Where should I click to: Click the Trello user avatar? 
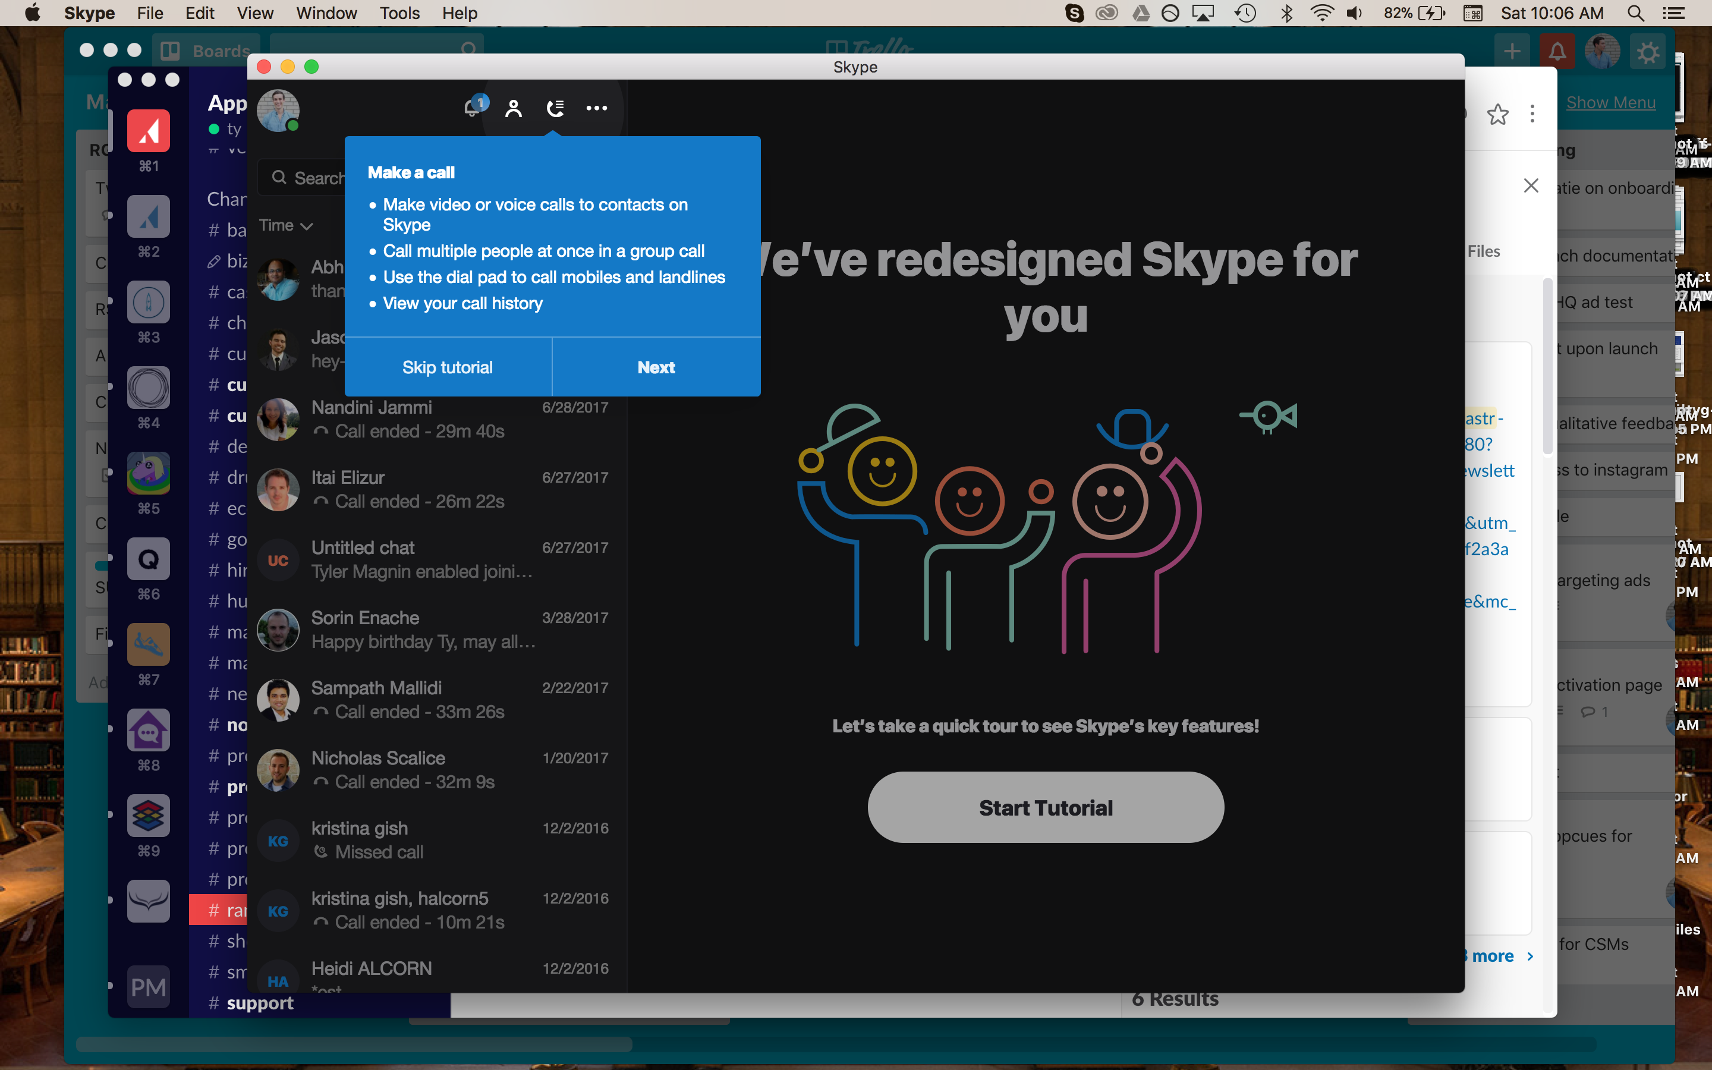pos(1603,51)
